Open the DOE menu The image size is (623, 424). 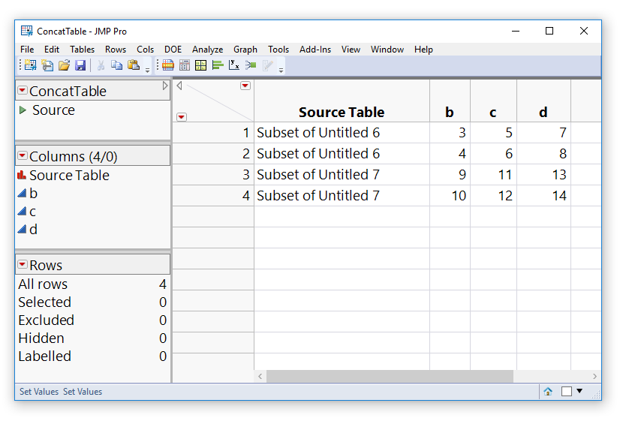click(173, 50)
